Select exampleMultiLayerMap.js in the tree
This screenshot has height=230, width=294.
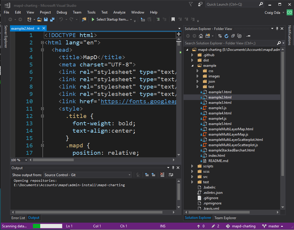tap(228, 134)
